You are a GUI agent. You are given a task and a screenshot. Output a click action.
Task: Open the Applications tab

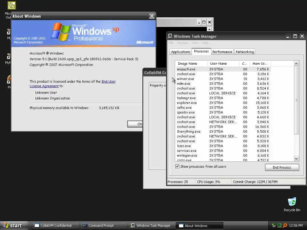(x=180, y=52)
